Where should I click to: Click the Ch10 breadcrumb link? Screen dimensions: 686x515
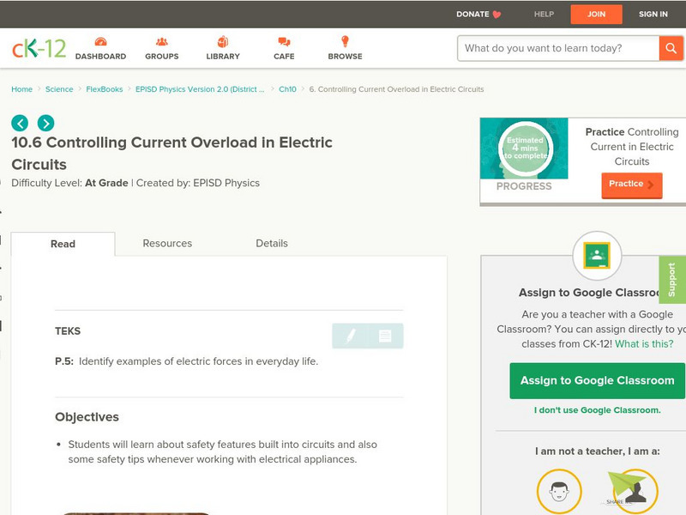click(x=287, y=89)
